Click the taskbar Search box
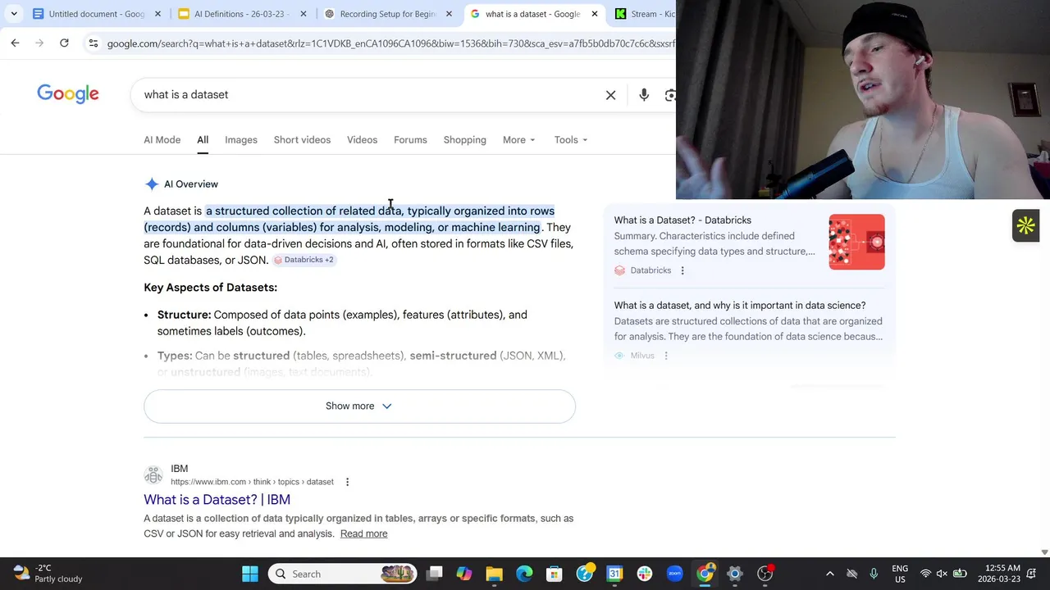 click(343, 574)
